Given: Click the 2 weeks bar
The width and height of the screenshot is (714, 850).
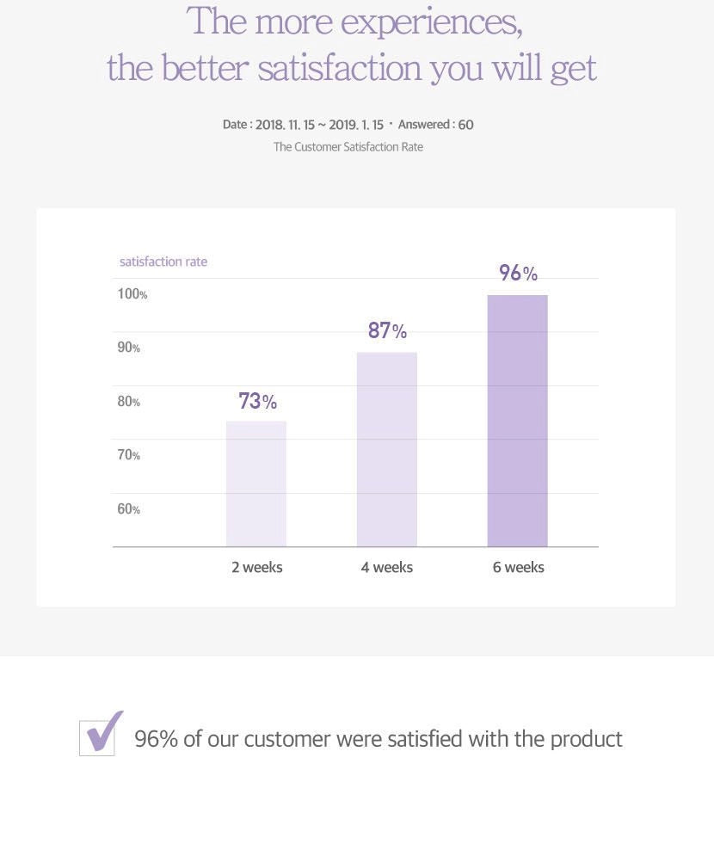Looking at the screenshot, I should pos(256,484).
